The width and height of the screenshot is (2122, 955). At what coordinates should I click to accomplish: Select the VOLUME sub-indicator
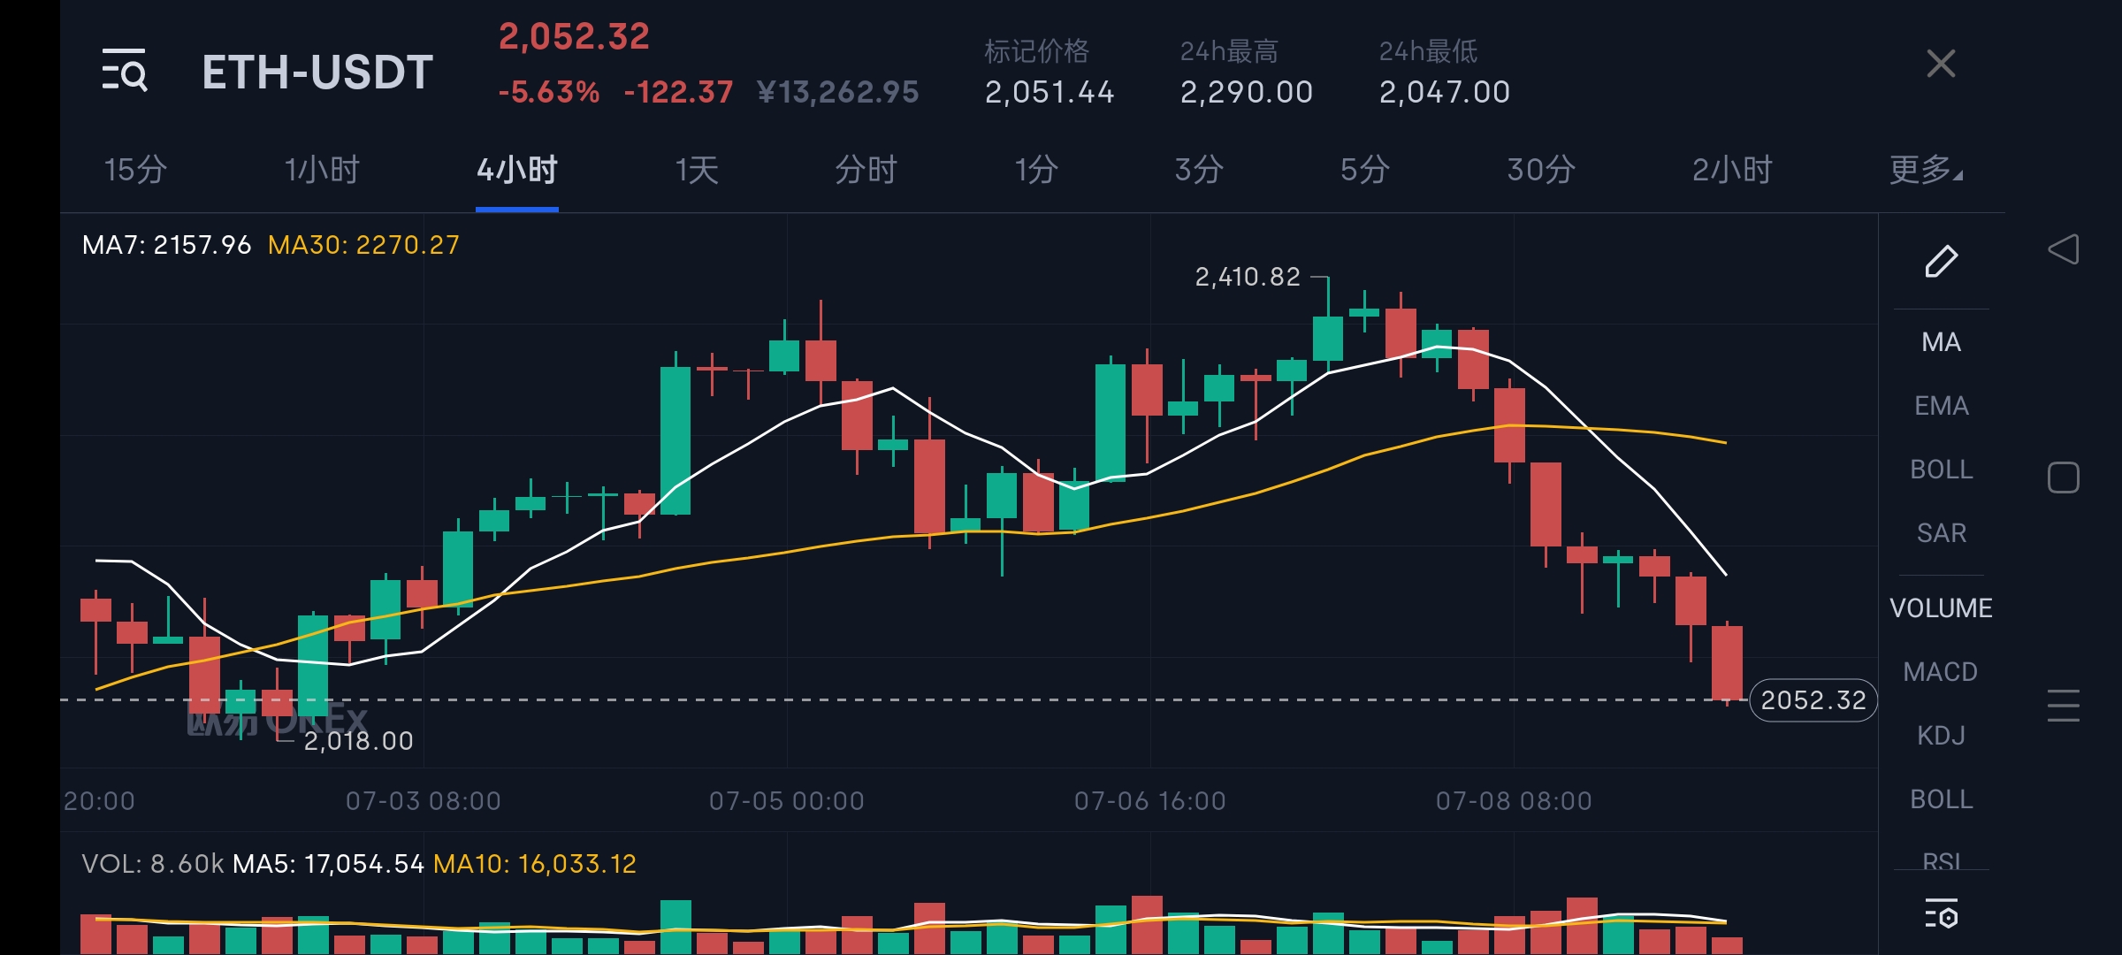(1941, 608)
